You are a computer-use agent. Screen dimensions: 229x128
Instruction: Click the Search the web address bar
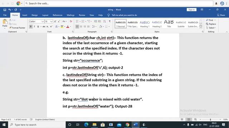pyautogui.click(x=119, y=3)
